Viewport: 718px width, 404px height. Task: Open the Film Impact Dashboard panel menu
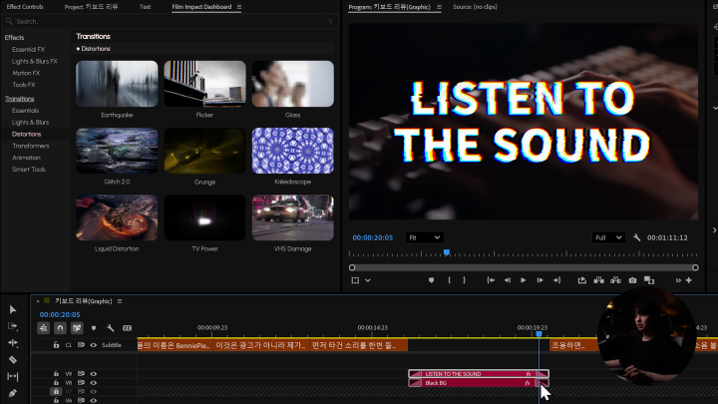tap(239, 7)
